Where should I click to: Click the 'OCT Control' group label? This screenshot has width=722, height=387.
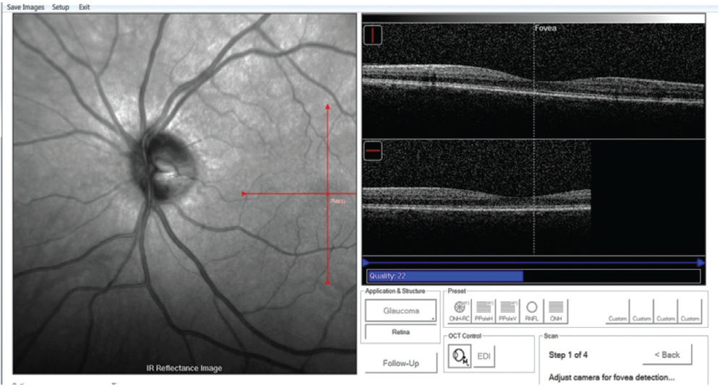(x=465, y=336)
